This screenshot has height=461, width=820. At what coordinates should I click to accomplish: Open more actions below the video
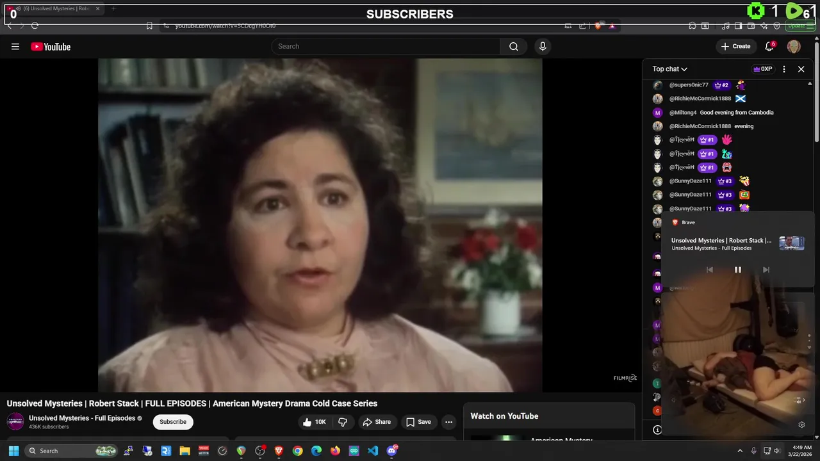(x=448, y=422)
